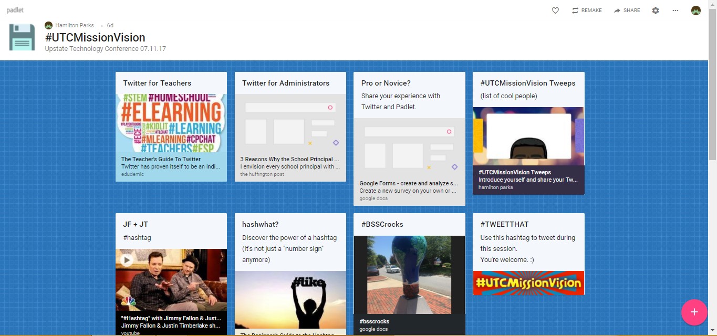
Task: Open #bsscrocks google docs caption
Action: 409,324
